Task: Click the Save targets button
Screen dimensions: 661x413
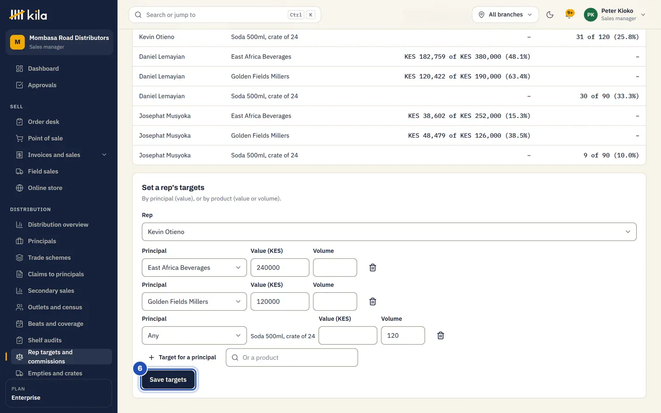Action: point(168,380)
